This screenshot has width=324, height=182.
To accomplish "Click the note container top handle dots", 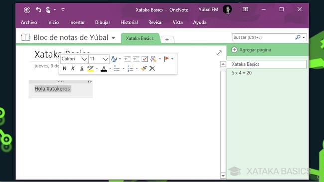I will pos(61,82).
